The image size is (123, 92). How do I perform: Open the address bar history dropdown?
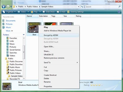pyautogui.click(x=79, y=7)
